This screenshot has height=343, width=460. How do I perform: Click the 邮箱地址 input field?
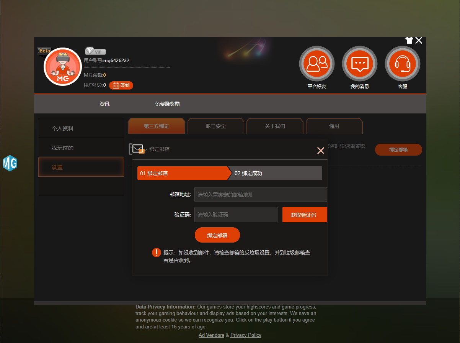[x=261, y=195]
